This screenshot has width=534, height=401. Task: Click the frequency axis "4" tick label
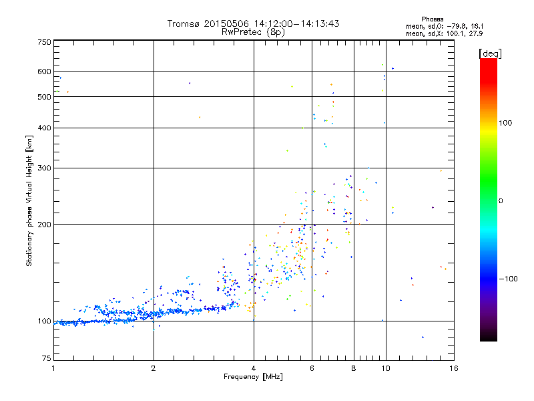(x=254, y=368)
